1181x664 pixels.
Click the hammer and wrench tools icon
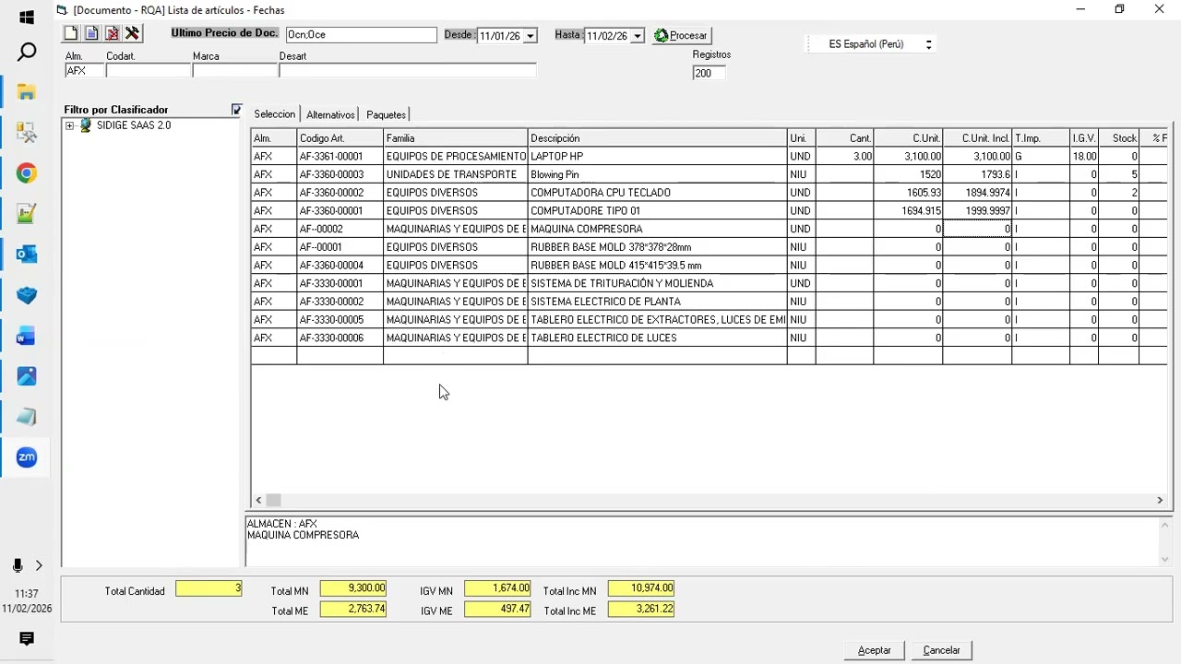click(x=133, y=34)
